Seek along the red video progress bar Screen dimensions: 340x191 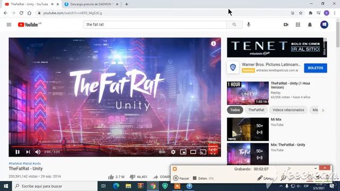(115, 146)
